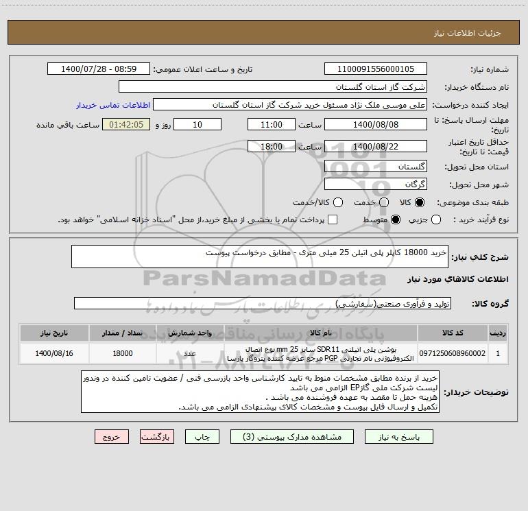Click the remaining time field 01:42:05
This screenshot has height=511, width=528.
(x=126, y=124)
